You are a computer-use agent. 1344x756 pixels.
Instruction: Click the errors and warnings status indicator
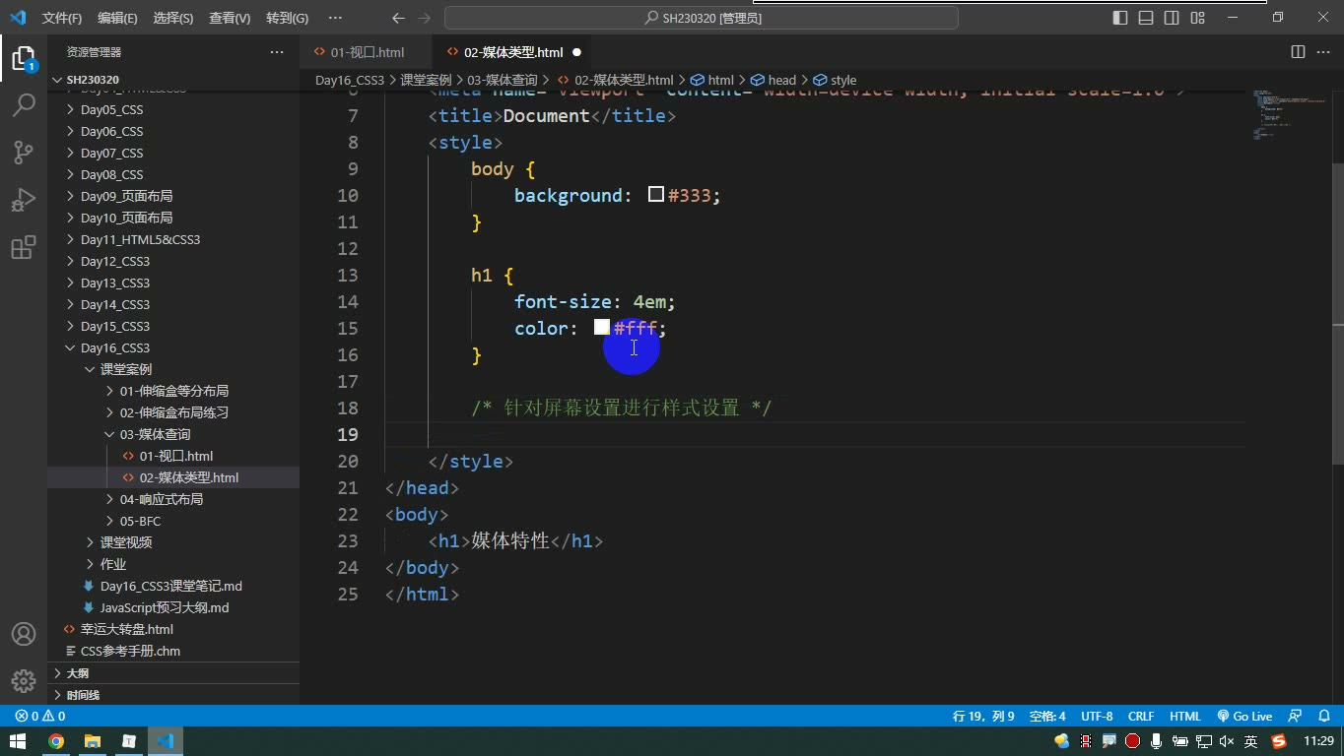pyautogui.click(x=40, y=717)
